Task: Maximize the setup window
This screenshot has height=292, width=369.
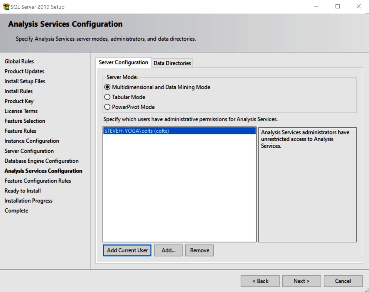Action: click(x=338, y=6)
